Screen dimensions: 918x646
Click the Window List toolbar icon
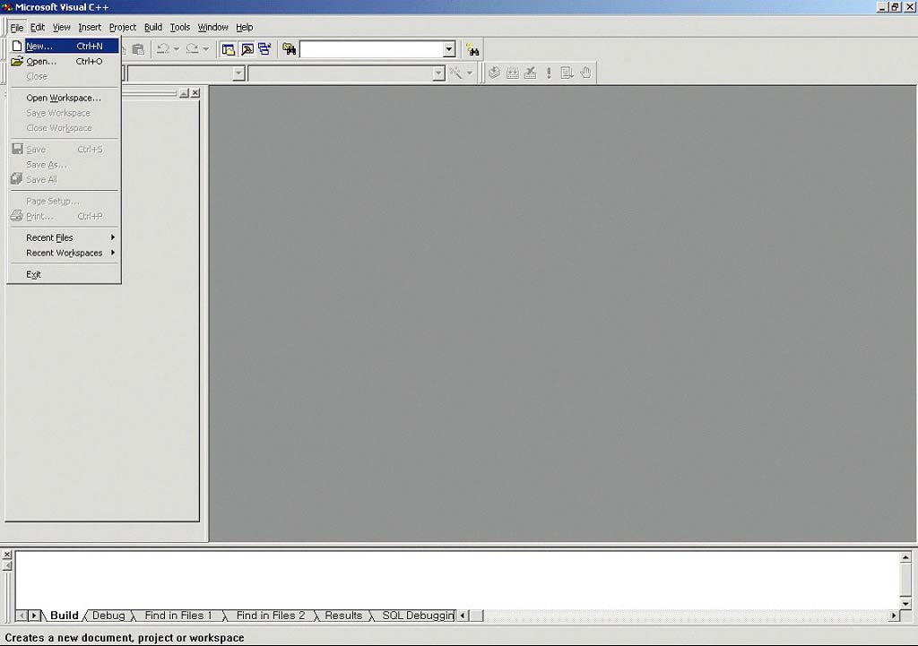264,49
